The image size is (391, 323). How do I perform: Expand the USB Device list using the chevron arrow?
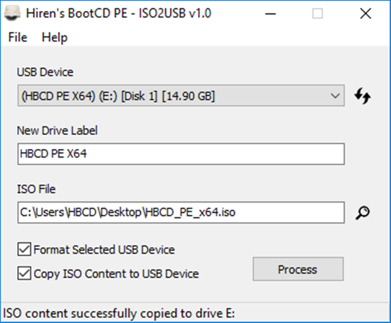(335, 96)
